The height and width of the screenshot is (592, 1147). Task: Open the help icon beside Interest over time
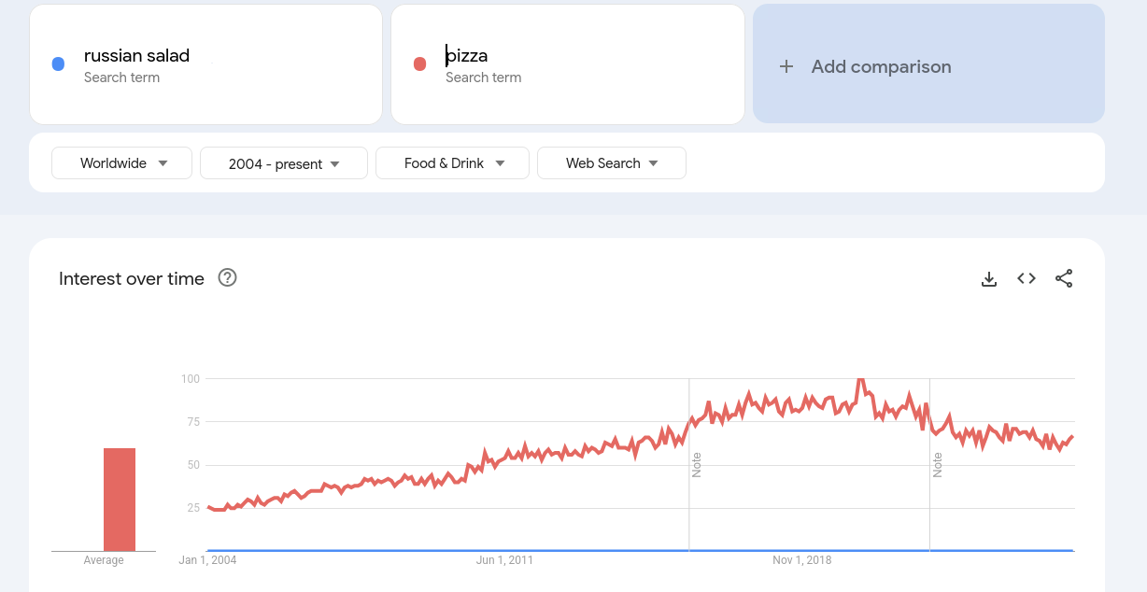pos(227,277)
